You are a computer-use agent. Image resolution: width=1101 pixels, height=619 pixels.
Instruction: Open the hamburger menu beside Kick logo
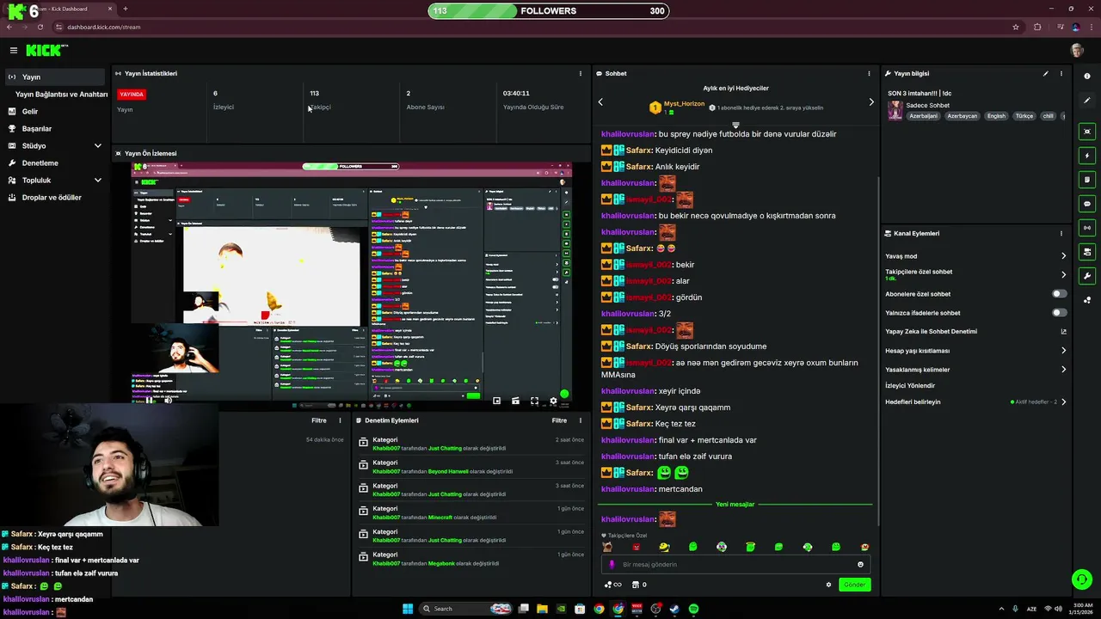point(13,51)
